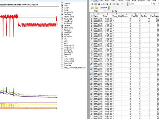Open the toolbar options chevron after Options
The image size is (159, 119).
tap(109, 8)
